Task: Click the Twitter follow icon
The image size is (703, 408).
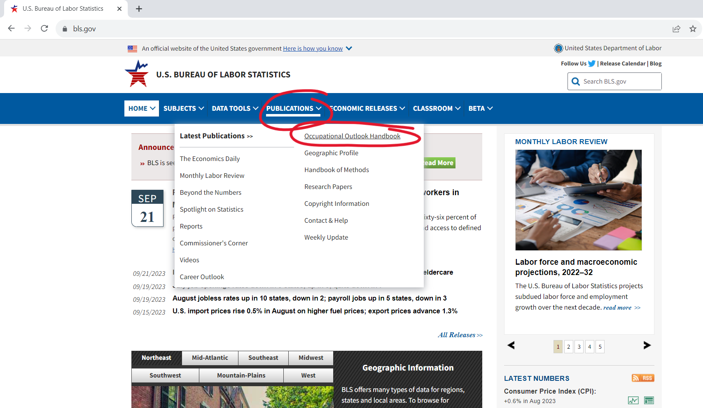Action: pos(592,63)
